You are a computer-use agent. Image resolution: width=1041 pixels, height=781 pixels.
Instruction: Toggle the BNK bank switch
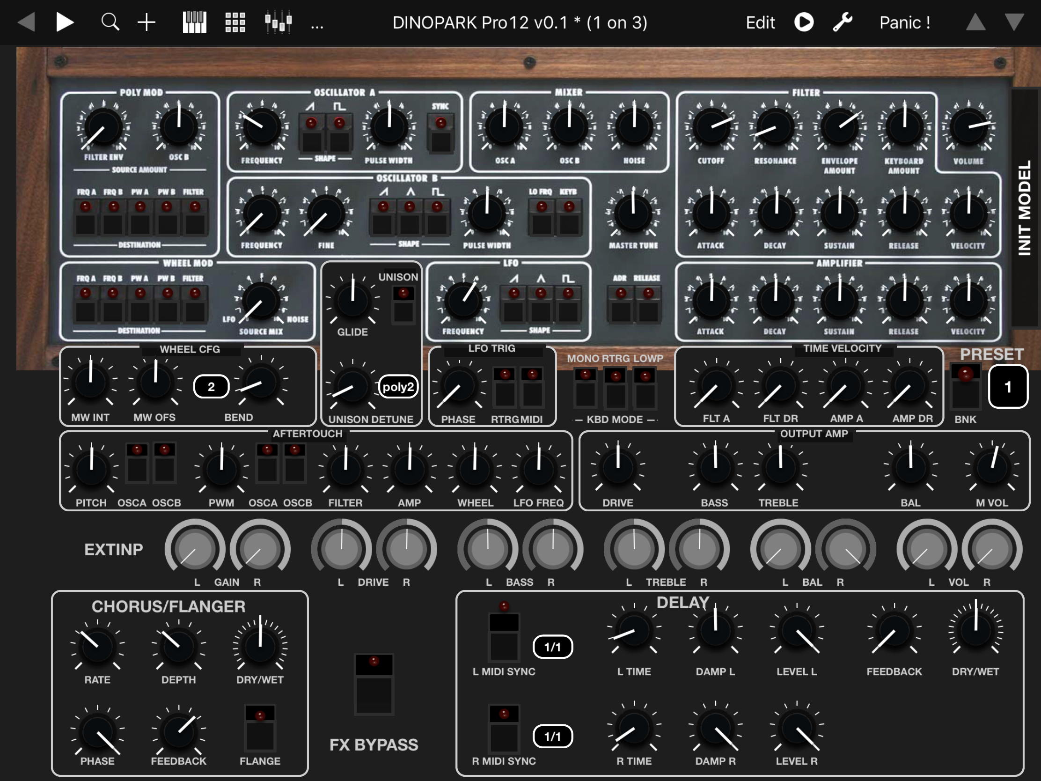point(965,386)
